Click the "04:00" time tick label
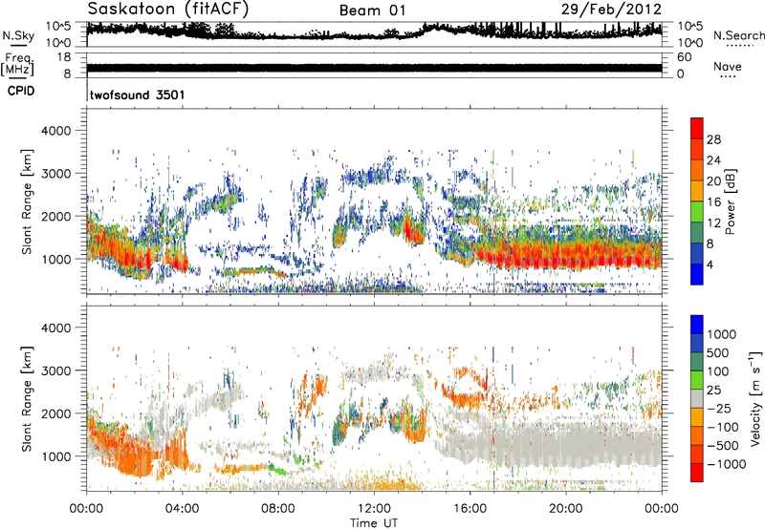 click(182, 509)
